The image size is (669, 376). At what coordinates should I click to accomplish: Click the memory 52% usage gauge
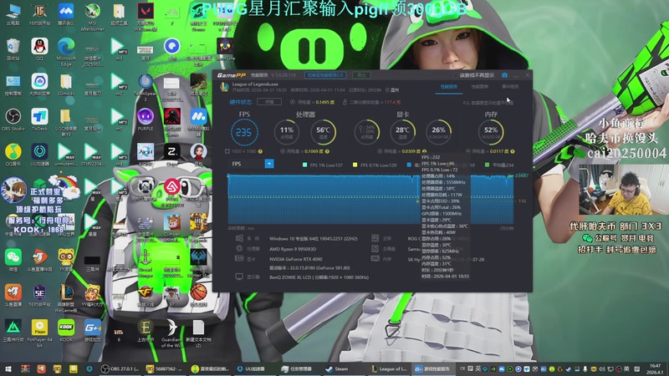pos(491,132)
